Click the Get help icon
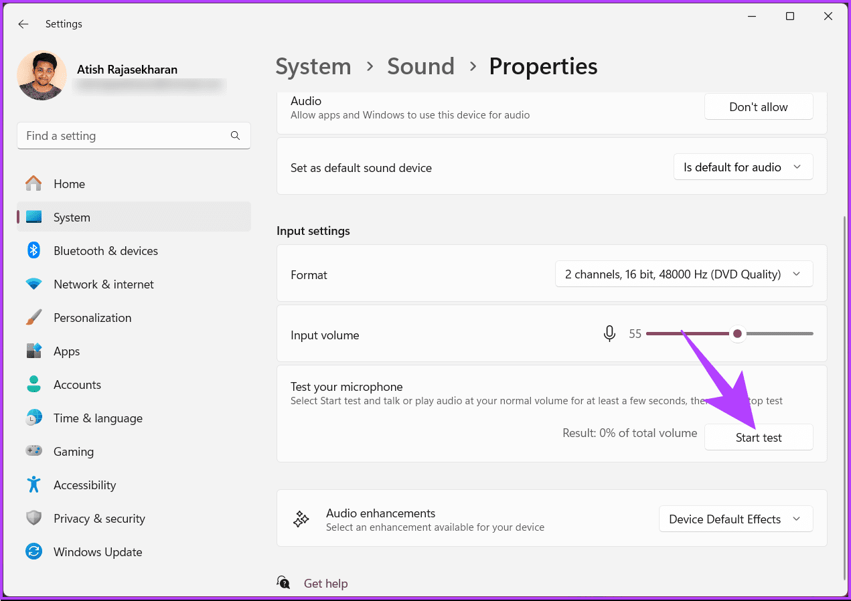 coord(283,582)
